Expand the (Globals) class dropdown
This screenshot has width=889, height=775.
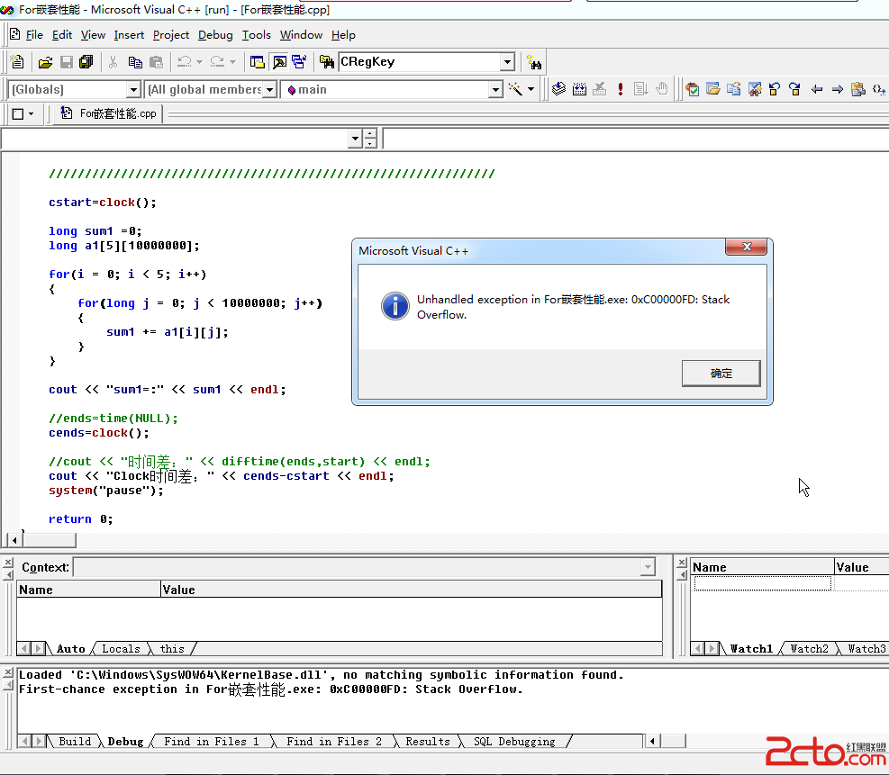click(133, 89)
